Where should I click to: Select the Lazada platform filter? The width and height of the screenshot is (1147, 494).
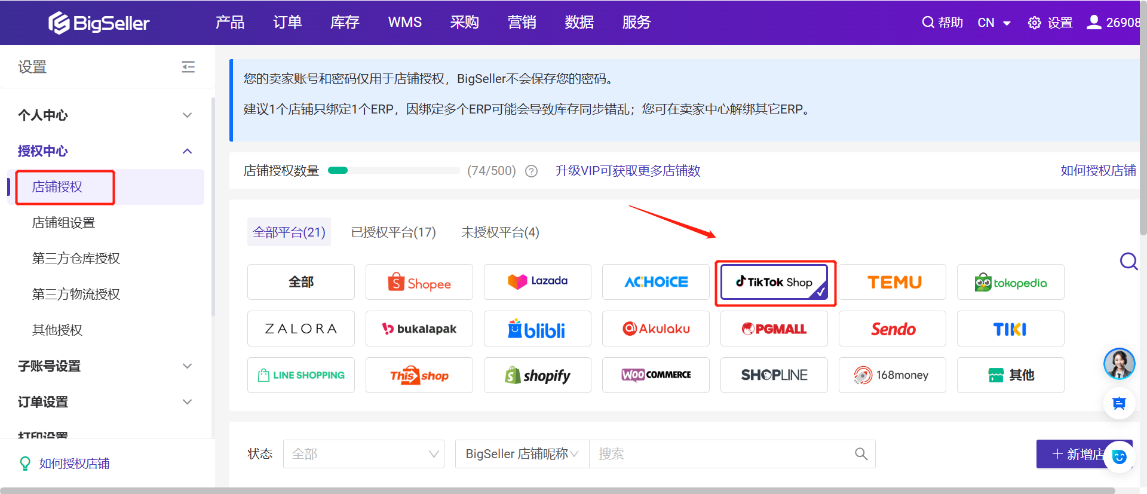[538, 282]
